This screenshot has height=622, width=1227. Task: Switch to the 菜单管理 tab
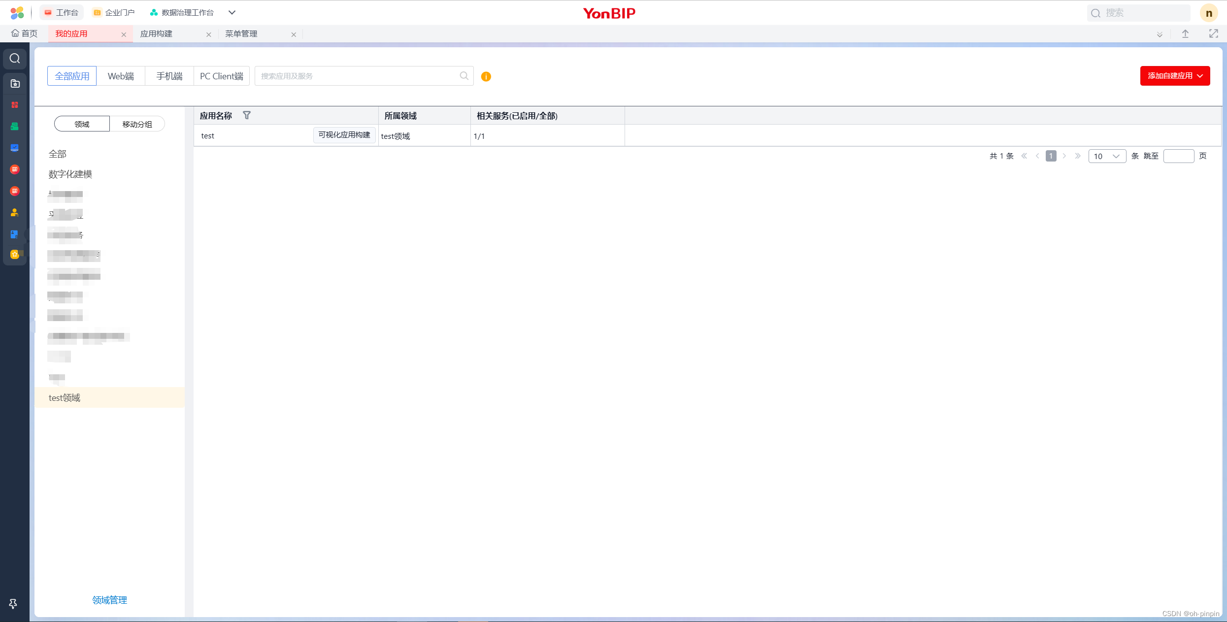241,33
